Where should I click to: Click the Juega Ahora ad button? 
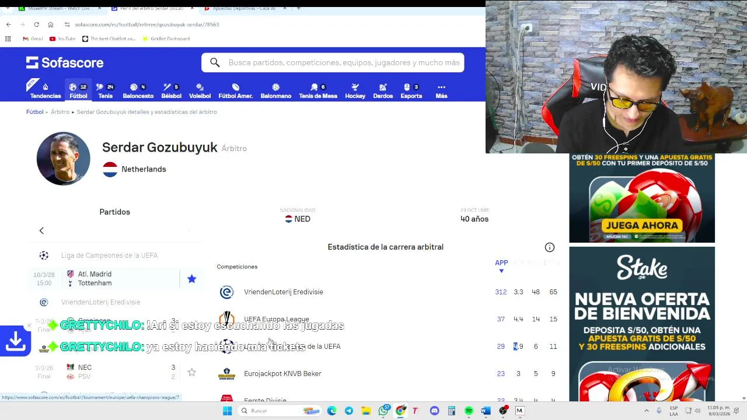click(x=642, y=225)
